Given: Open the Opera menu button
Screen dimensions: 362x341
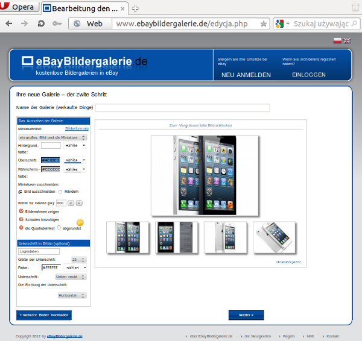Looking at the screenshot, I should [19, 6].
